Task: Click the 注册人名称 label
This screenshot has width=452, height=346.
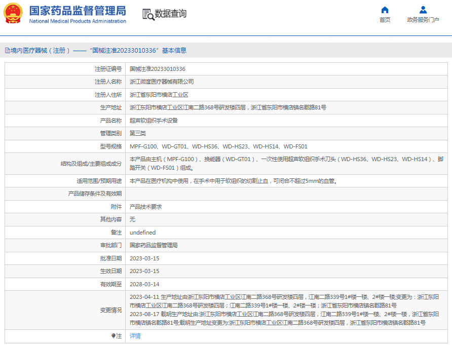Action: (x=108, y=82)
